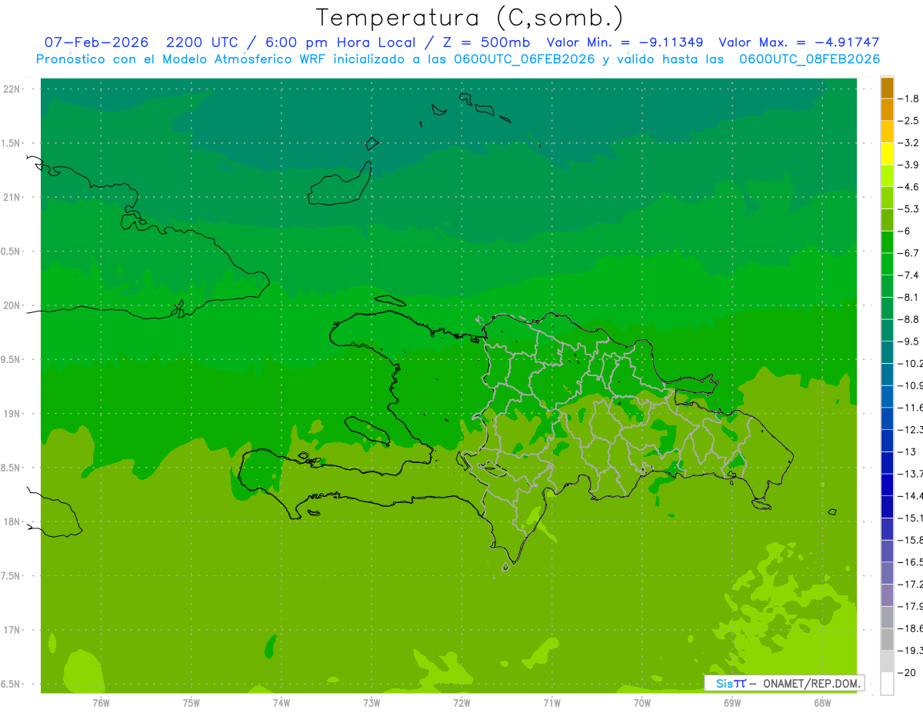Pick the yellow swatch between -3.2 and -3.9
923x713 pixels.
[x=887, y=154]
